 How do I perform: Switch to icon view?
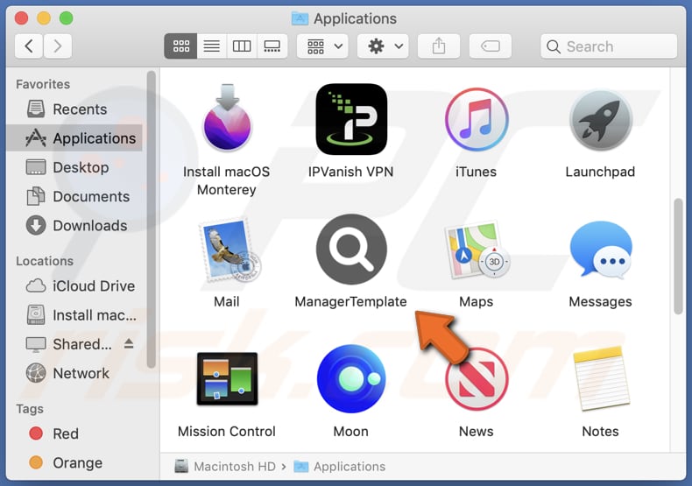click(x=181, y=46)
